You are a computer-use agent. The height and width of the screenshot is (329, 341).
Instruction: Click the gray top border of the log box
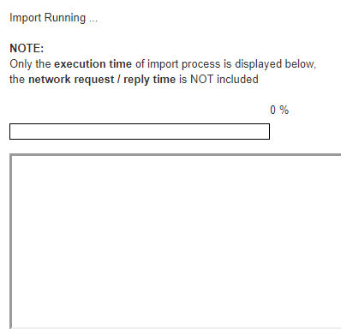[176, 154]
